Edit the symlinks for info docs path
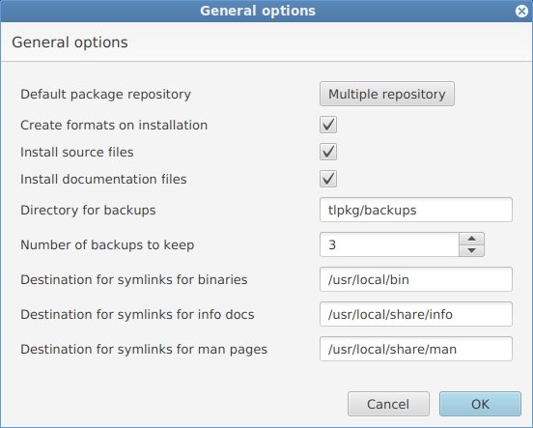The width and height of the screenshot is (533, 428). coord(416,314)
